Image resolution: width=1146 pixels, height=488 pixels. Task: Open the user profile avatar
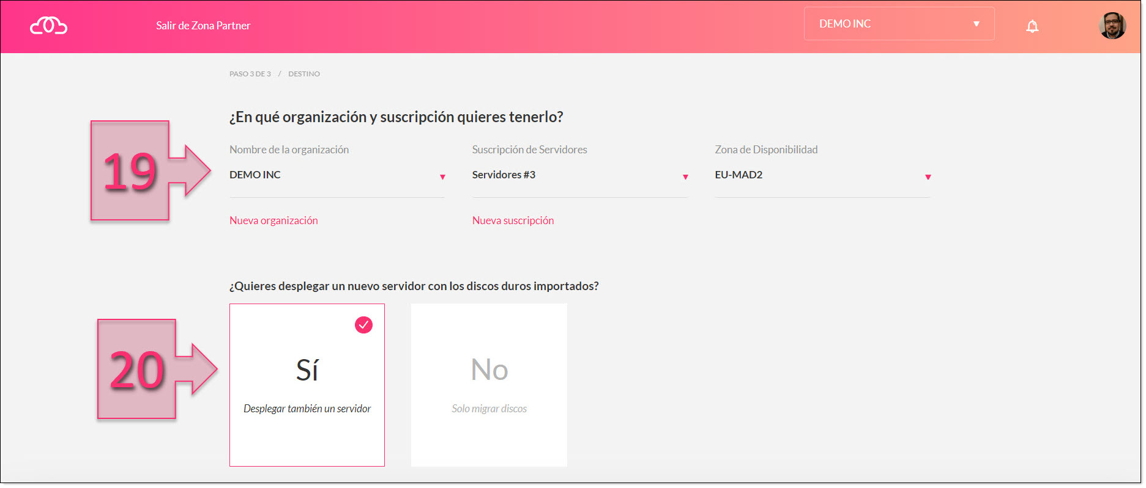[x=1112, y=26]
